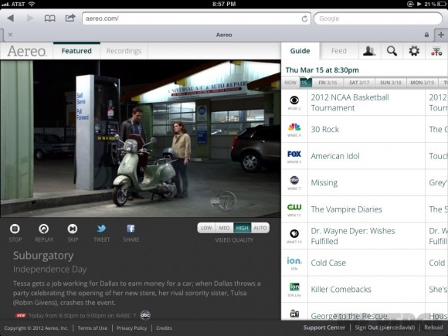The width and height of the screenshot is (448, 336).
Task: Open the Missing listing
Action: pos(366,182)
